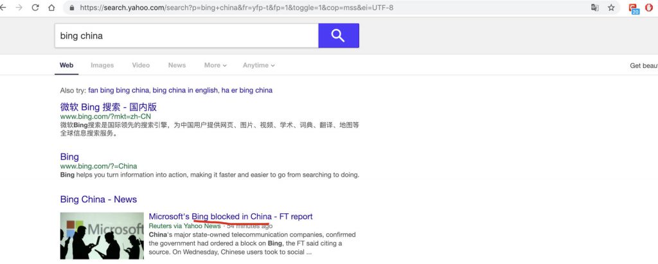Open the Opera-style red O extension icon
Viewport: 658px width, 264px height.
[650, 8]
